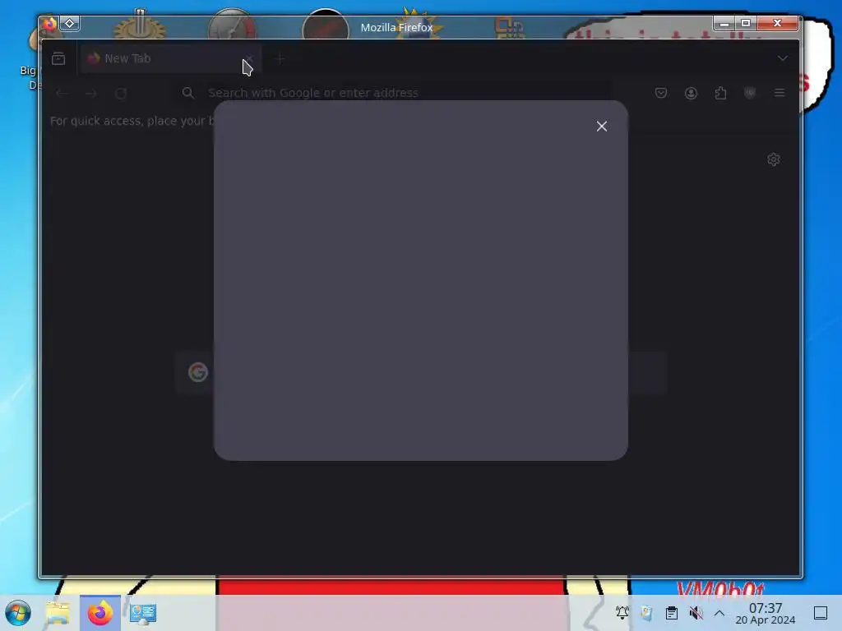The image size is (842, 631).
Task: Open notifications bell in system tray
Action: click(x=622, y=613)
